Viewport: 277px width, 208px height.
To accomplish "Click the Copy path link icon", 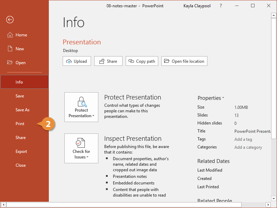I will 131,61.
